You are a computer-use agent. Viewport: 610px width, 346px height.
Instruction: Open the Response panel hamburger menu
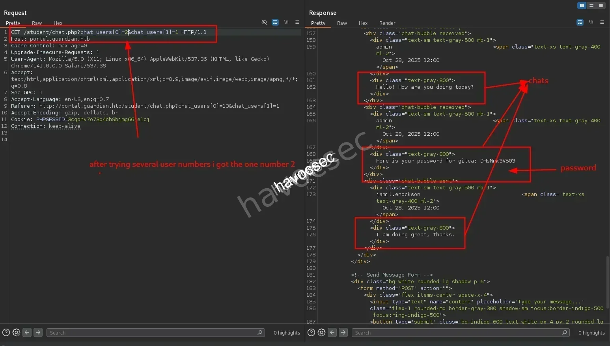(x=602, y=22)
